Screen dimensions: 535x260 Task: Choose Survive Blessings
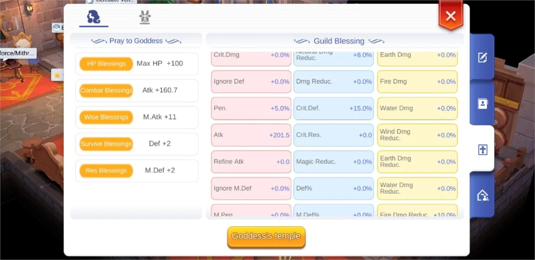tap(106, 144)
